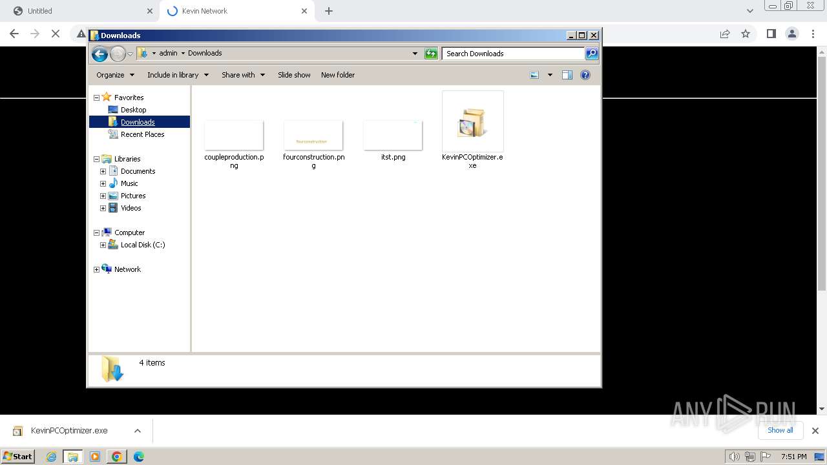Toggle the preview pane
827x465 pixels.
coord(567,75)
